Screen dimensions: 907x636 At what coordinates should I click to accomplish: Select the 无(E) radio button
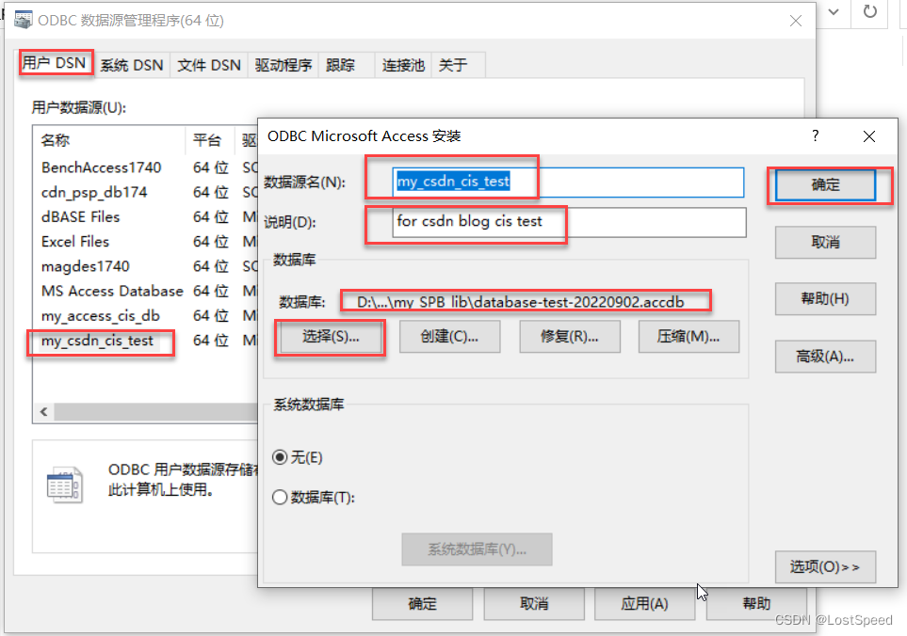click(280, 457)
